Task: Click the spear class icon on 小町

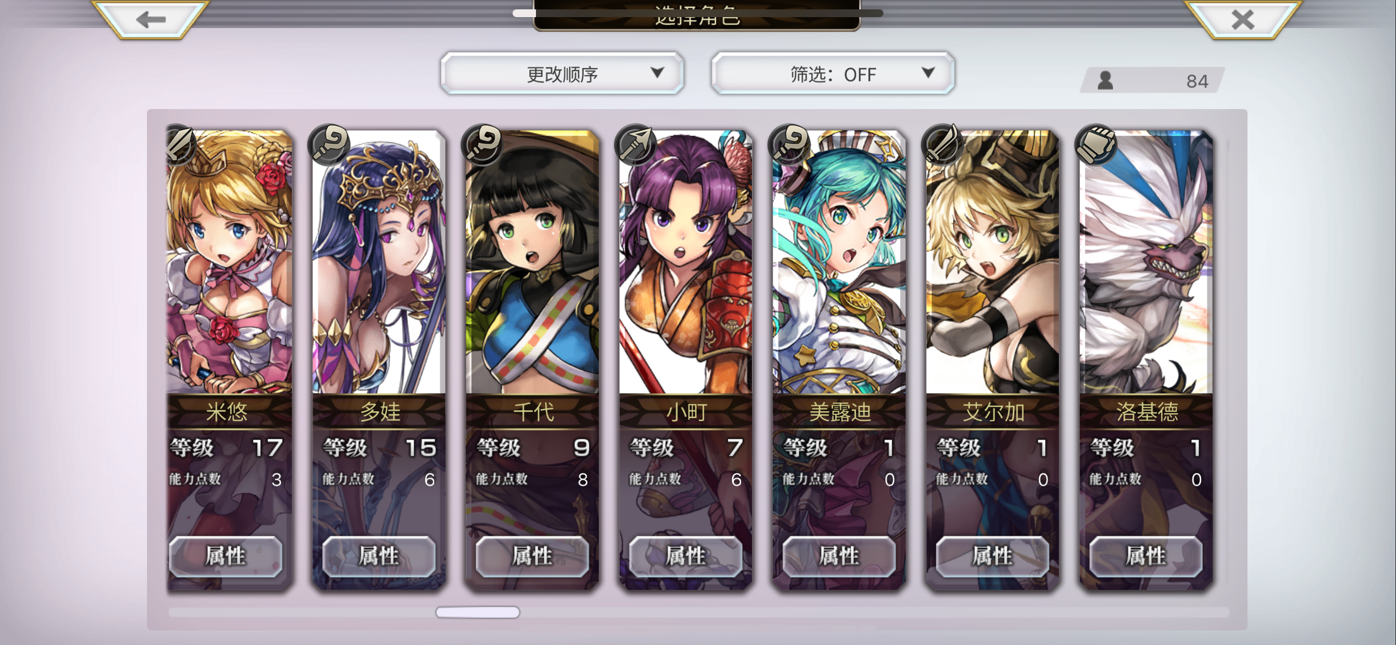Action: click(636, 144)
